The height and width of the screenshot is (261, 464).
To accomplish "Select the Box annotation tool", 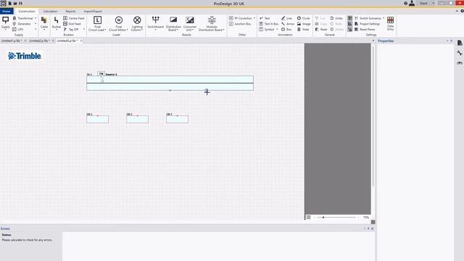I will click(x=286, y=29).
